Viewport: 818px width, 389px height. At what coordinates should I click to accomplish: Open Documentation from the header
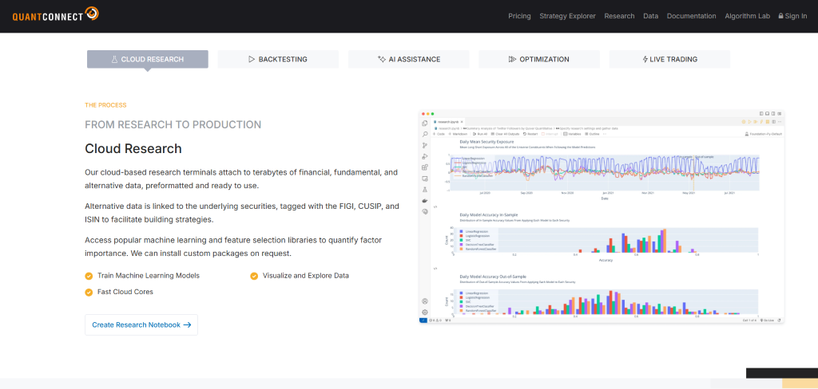click(x=691, y=16)
